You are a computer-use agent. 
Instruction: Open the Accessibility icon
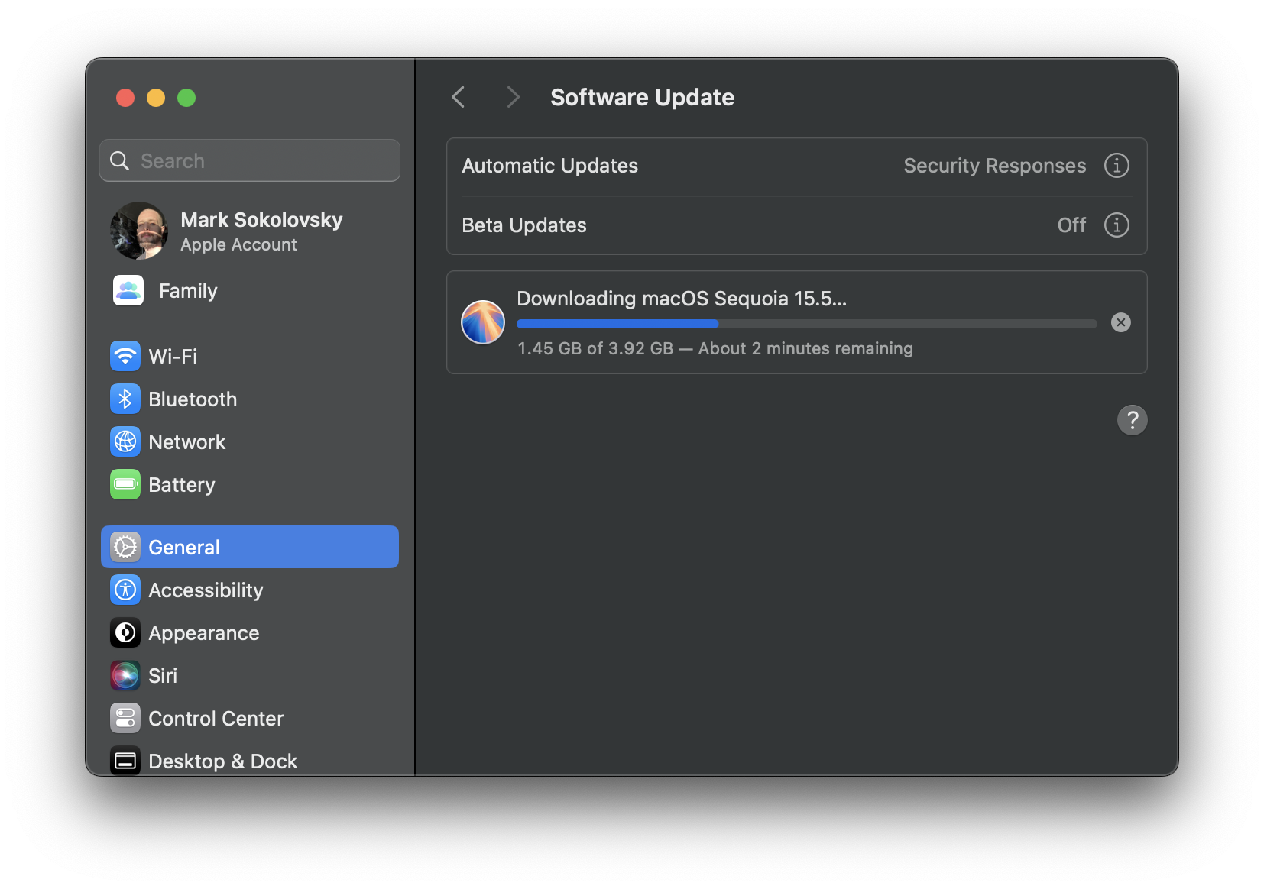pyautogui.click(x=125, y=590)
